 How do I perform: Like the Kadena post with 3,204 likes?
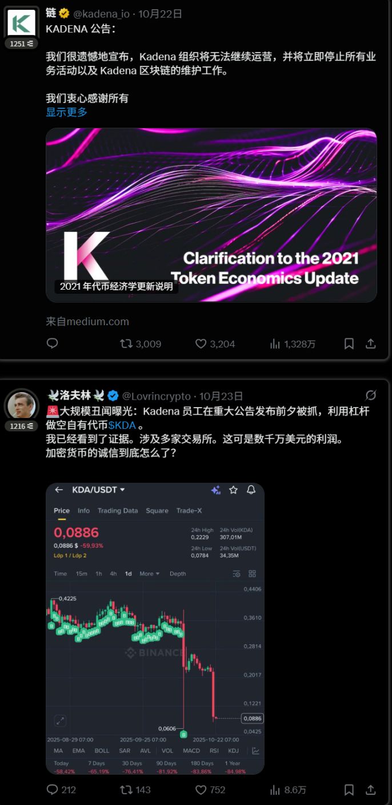[215, 344]
